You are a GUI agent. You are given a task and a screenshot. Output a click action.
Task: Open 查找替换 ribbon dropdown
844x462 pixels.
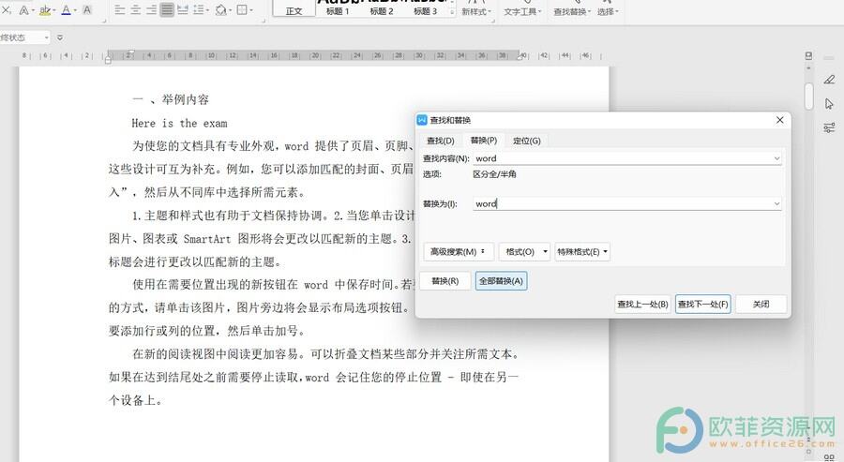point(572,11)
